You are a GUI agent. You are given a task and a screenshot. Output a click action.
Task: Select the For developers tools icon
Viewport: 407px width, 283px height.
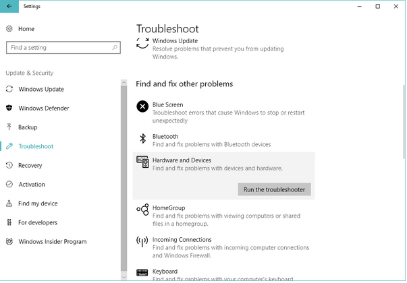[x=9, y=222]
